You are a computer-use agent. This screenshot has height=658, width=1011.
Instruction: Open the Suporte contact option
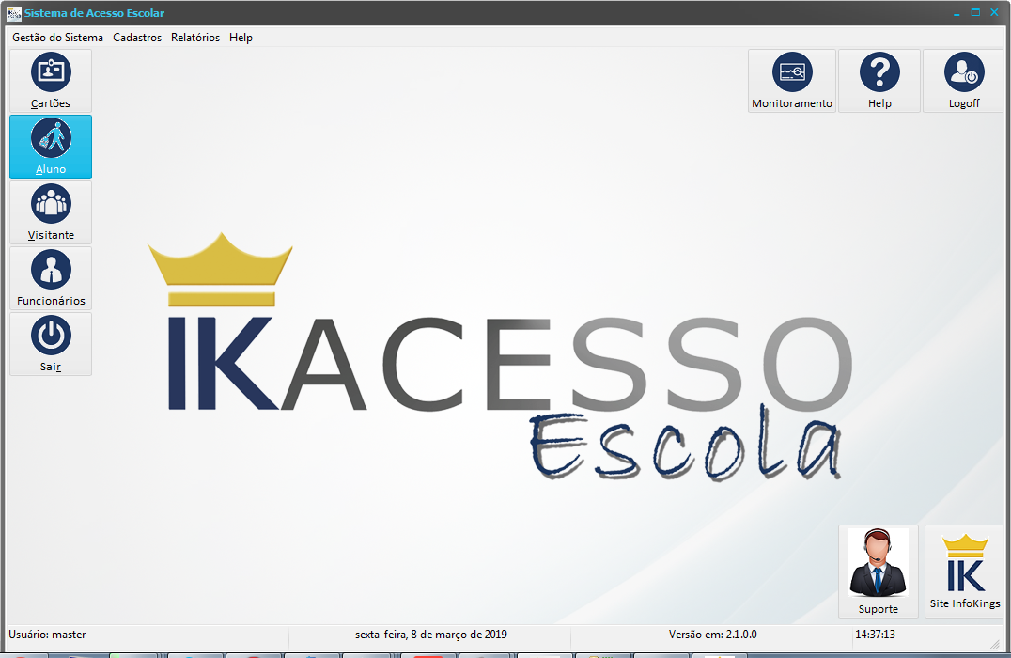[x=878, y=571]
